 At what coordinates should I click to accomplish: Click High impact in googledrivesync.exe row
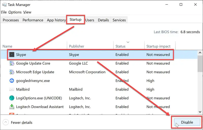click(x=150, y=81)
